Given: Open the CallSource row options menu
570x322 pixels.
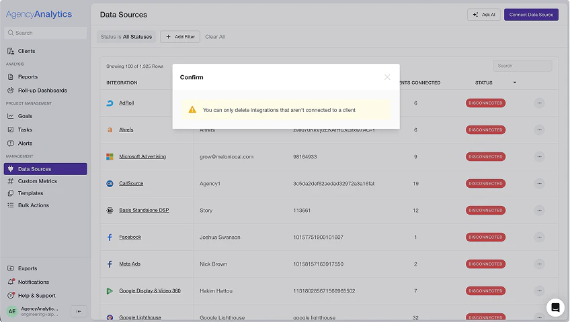Looking at the screenshot, I should [540, 184].
